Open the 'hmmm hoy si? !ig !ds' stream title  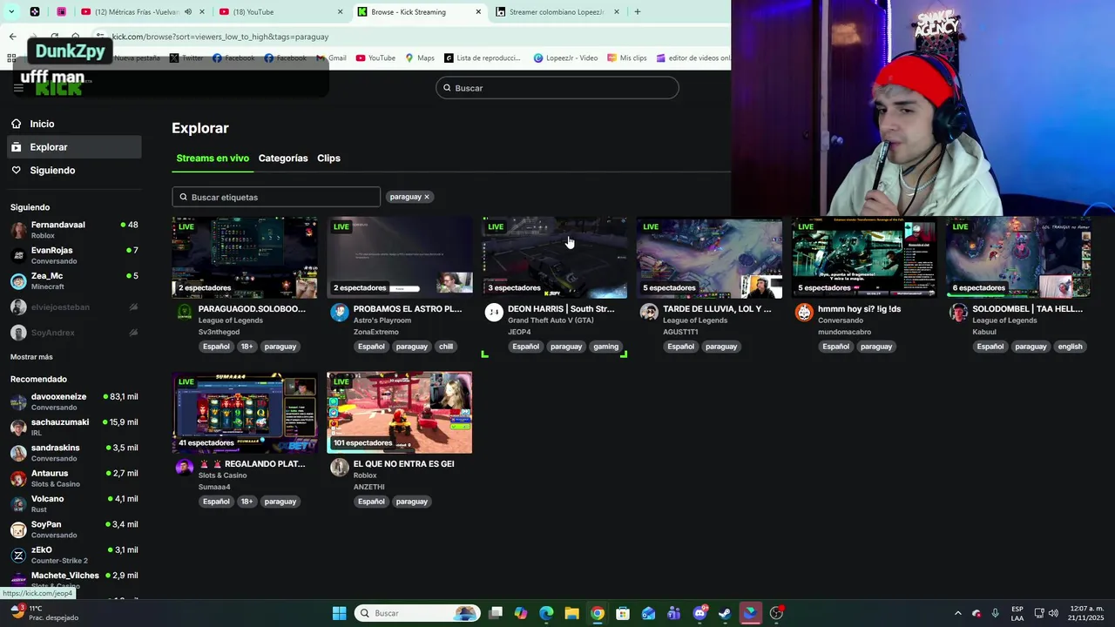(x=859, y=309)
